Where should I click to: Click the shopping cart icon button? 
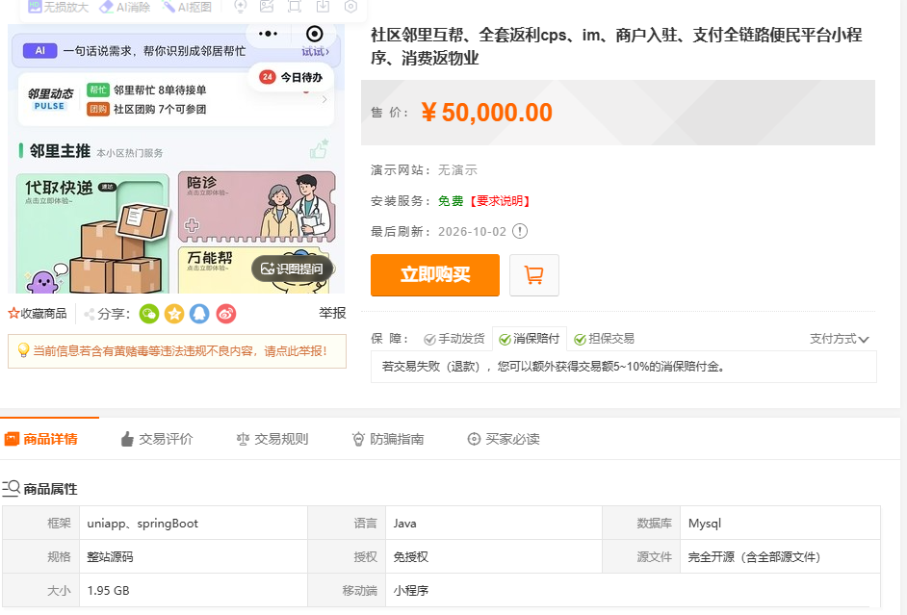(534, 275)
